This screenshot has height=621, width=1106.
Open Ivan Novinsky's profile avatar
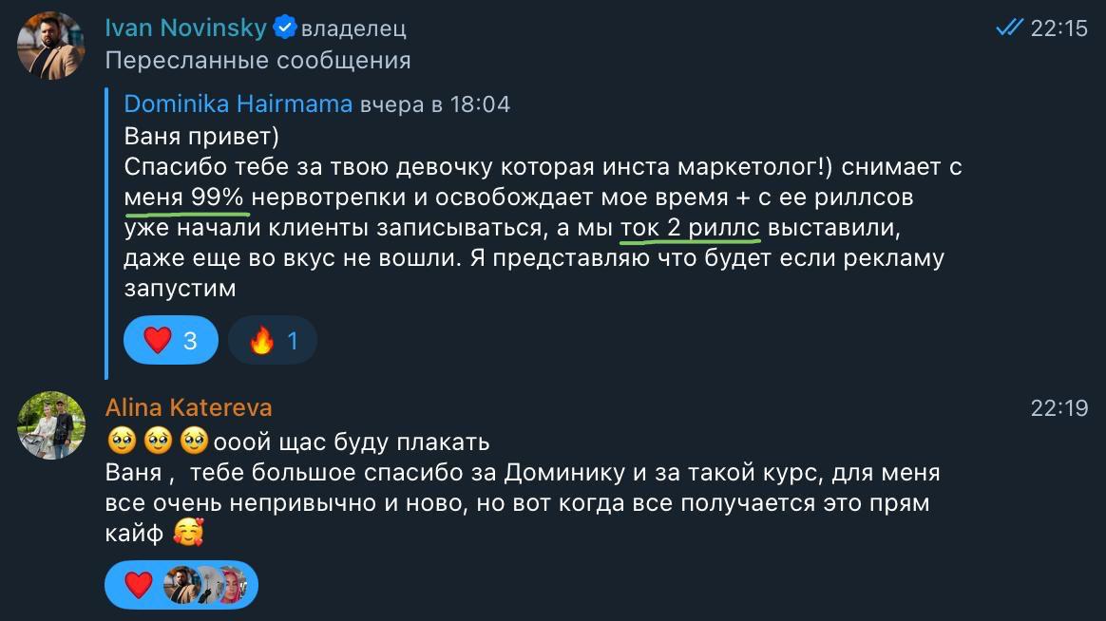point(51,46)
